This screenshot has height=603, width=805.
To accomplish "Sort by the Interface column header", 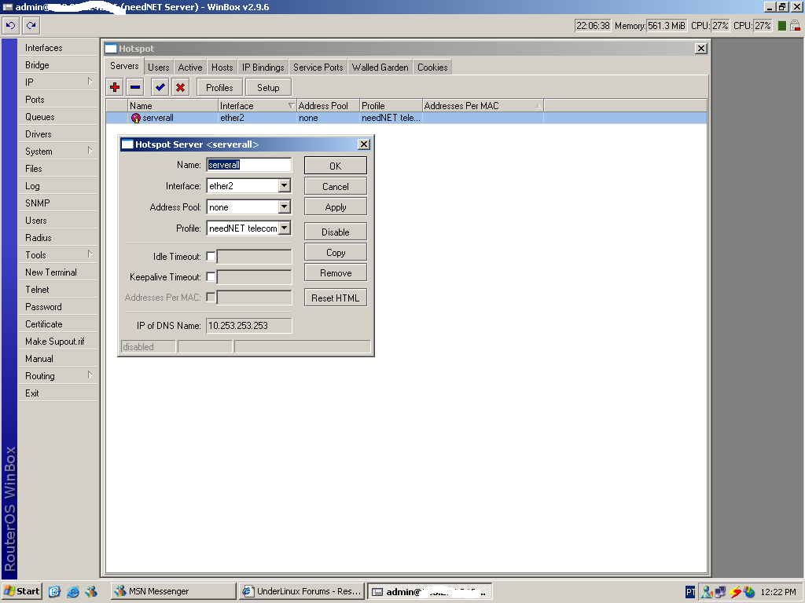I will [x=257, y=106].
